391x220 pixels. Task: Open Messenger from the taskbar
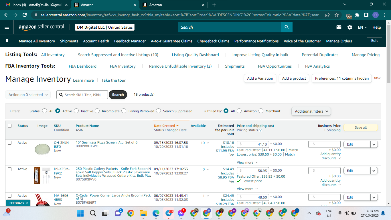[x=181, y=213]
